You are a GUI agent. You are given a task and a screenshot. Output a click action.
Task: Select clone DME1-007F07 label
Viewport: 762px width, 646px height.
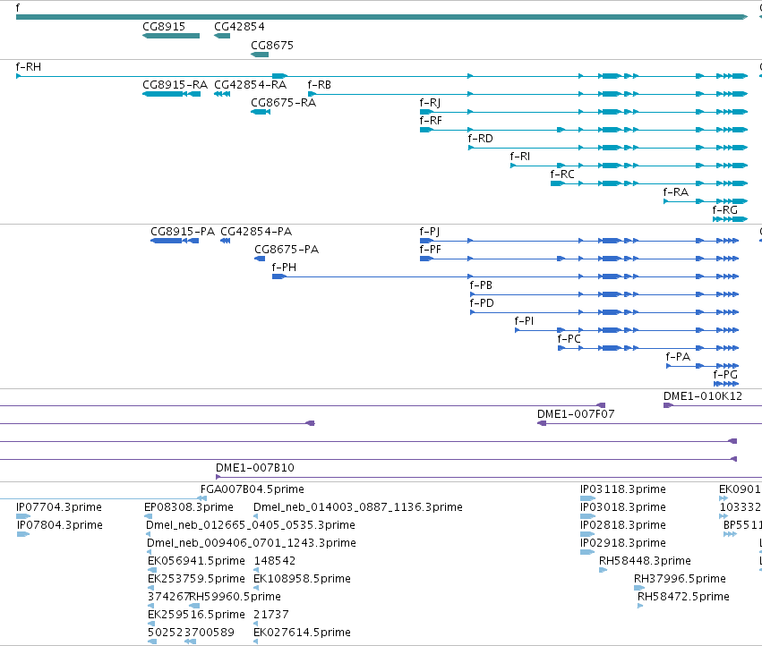pyautogui.click(x=576, y=414)
